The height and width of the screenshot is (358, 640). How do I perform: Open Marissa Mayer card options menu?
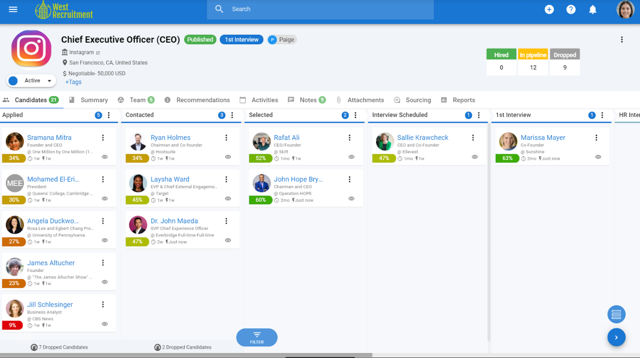click(596, 138)
